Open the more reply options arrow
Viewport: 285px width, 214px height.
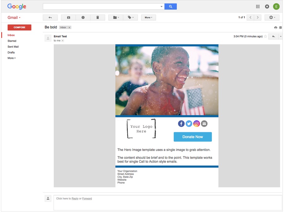[281, 37]
